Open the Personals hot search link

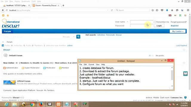point(110,35)
